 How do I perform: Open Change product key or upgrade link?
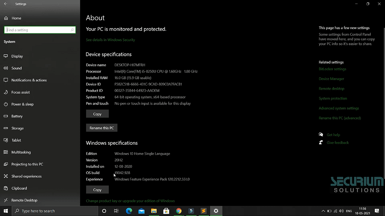[130, 201]
